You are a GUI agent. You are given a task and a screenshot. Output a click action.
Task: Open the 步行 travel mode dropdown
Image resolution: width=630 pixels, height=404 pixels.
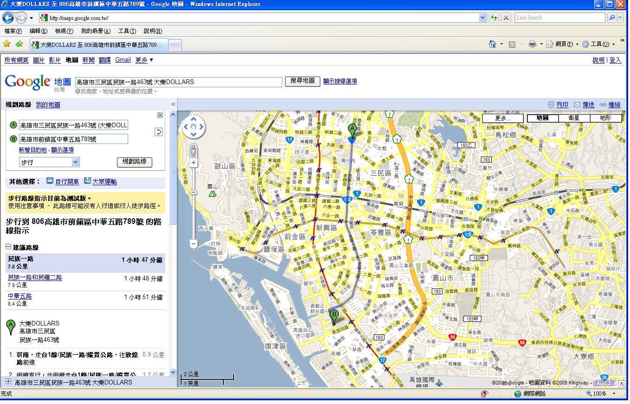coord(49,162)
